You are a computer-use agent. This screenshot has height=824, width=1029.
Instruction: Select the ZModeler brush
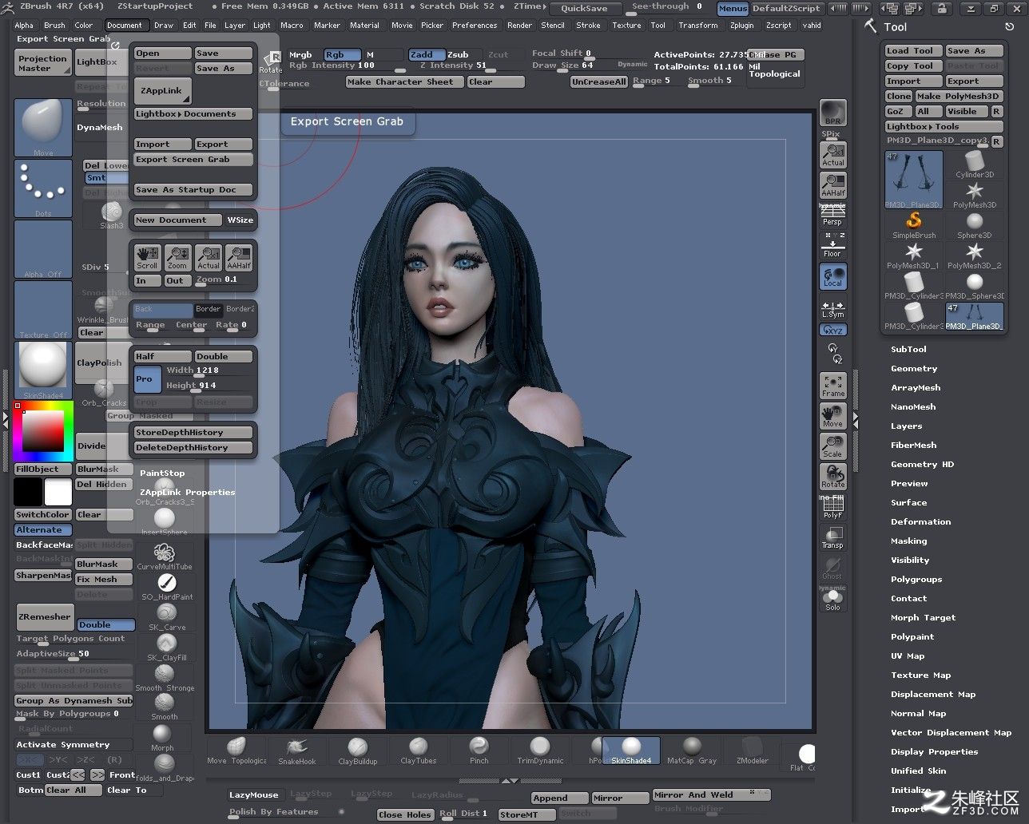pos(752,751)
